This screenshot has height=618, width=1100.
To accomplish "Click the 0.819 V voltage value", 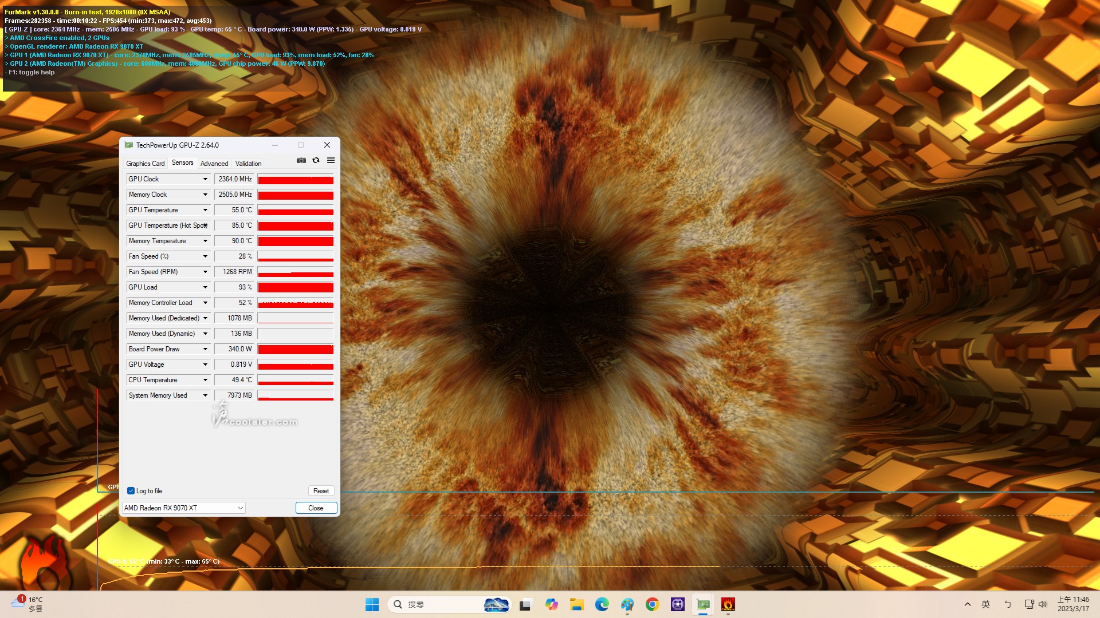I will [x=234, y=365].
